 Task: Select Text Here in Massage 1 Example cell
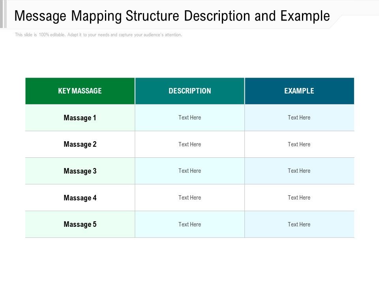point(299,117)
